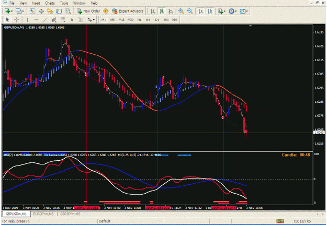Viewport: 327px width, 225px height.
Task: Switch to H4 timeframe
Action: (148, 20)
